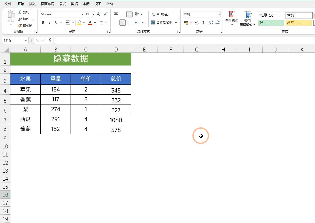
Task: Click the increase decimal places icon
Action: (x=211, y=23)
